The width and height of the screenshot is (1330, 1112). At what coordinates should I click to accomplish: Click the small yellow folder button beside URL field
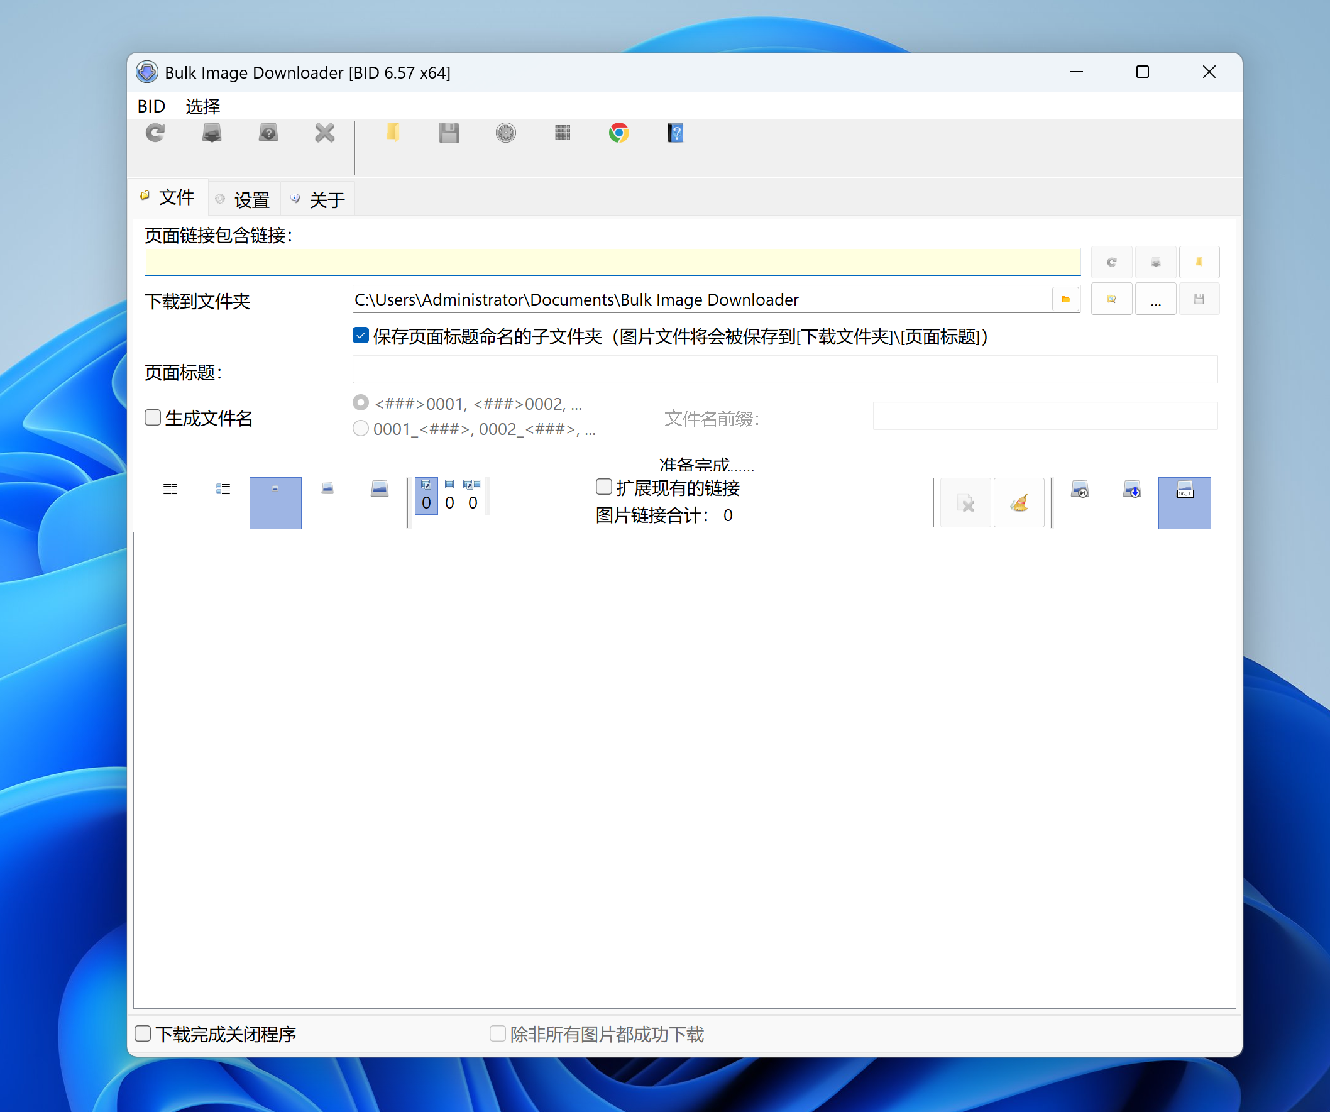pos(1199,262)
